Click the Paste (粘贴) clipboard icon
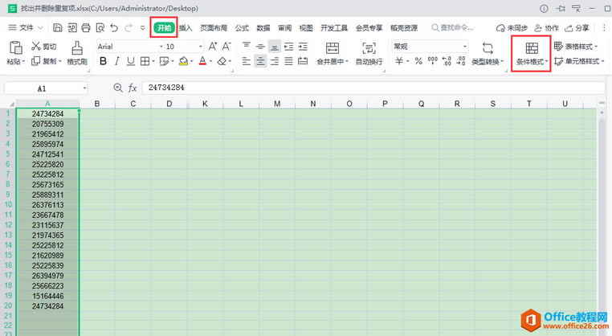The width and height of the screenshot is (612, 336). [x=15, y=47]
